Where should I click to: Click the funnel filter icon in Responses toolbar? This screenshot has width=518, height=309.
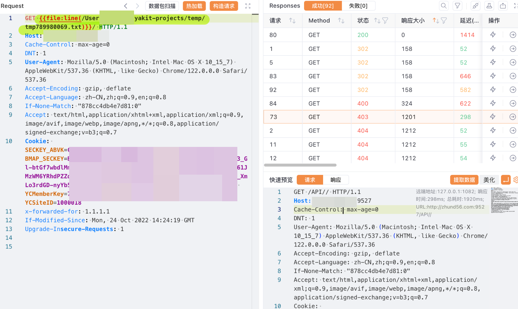[x=457, y=6]
